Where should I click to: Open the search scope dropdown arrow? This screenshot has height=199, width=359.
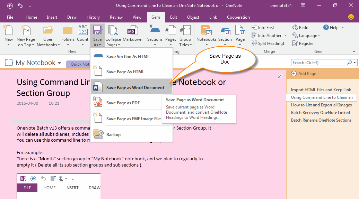(x=354, y=63)
